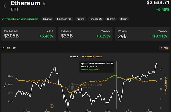Open the Bitrue exchange tag
The image size is (171, 112).
pyautogui.click(x=124, y=19)
